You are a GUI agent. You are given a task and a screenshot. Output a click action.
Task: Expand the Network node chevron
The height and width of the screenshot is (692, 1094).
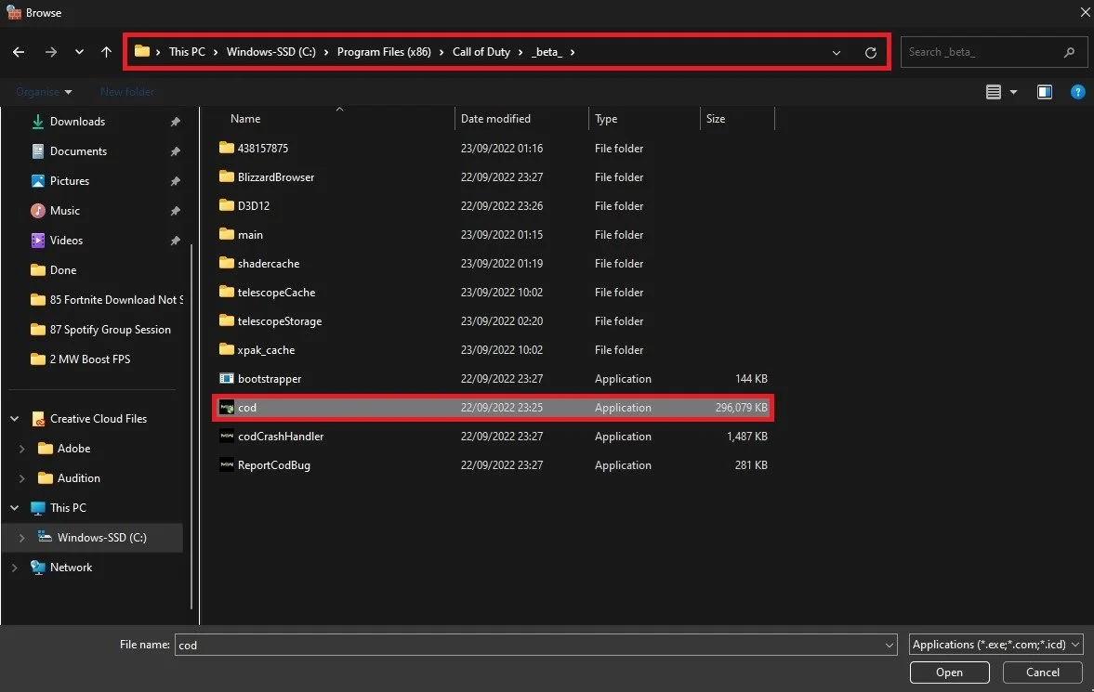pos(14,568)
